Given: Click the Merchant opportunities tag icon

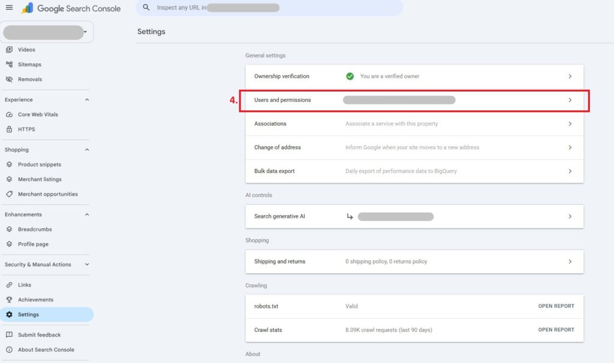Looking at the screenshot, I should [10, 195].
